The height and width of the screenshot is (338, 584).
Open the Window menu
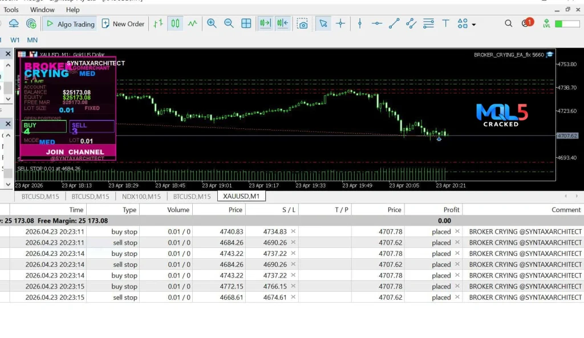[x=42, y=10]
